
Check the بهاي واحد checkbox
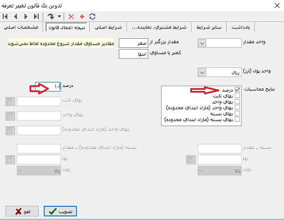pyautogui.click(x=237, y=101)
